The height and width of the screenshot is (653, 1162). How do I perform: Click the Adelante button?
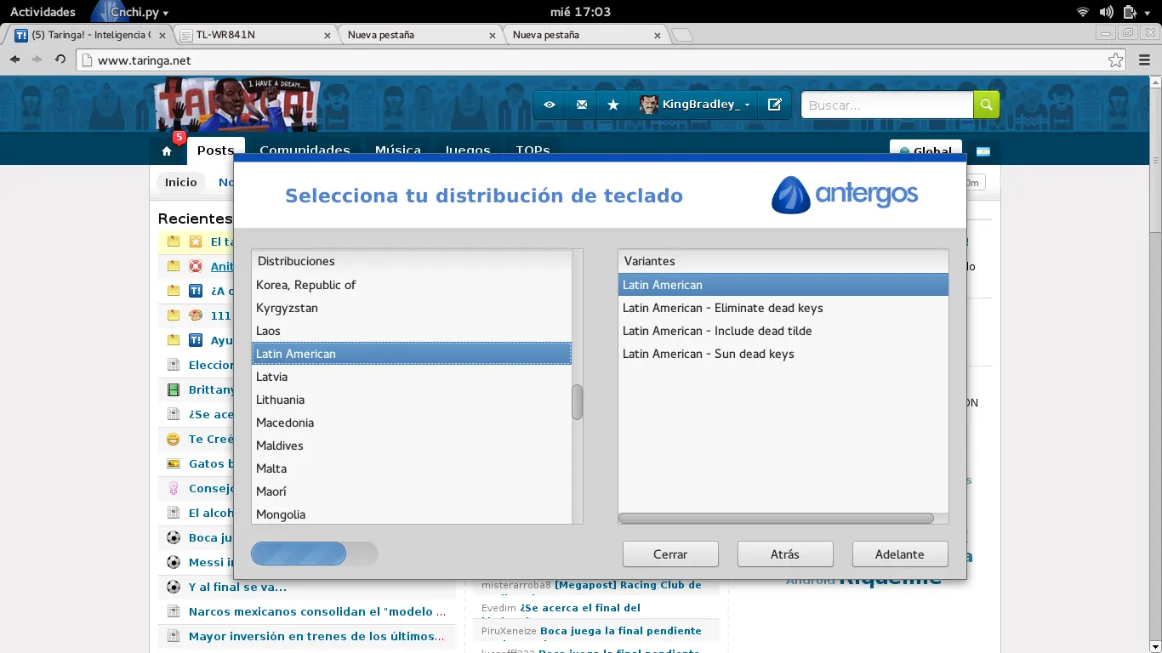[x=900, y=554]
